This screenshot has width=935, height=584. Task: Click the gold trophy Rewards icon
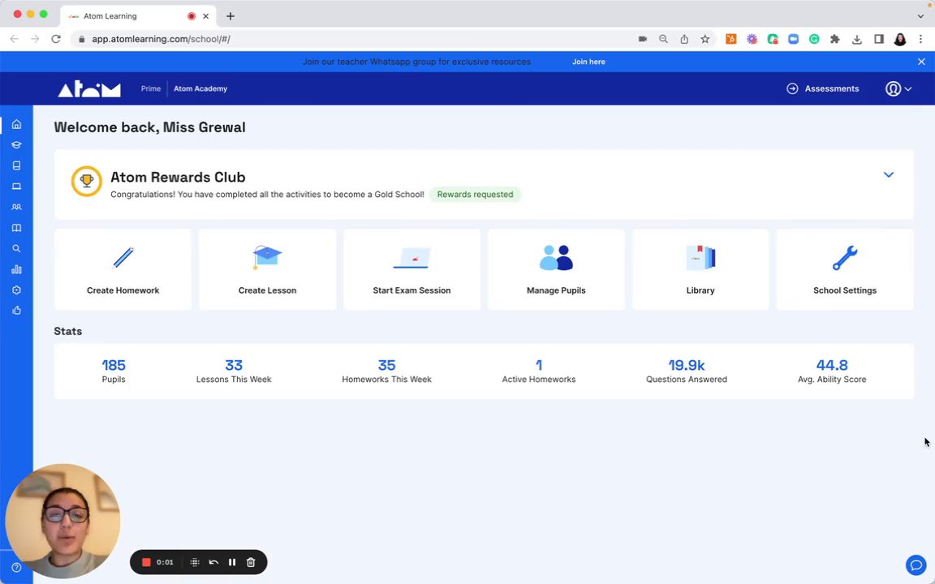[87, 181]
